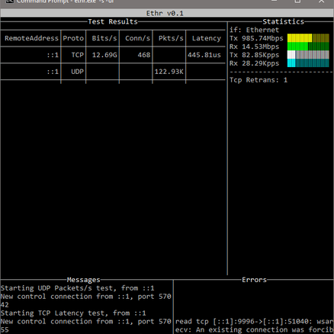Screen dimensions: 334x334
Task: Select the TCP protocol cell
Action: (x=78, y=55)
